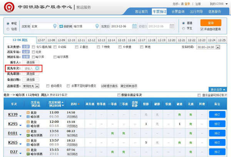Click the swap origin and destination icon
Viewport: 231px width, 157px height.
pyautogui.click(x=61, y=26)
